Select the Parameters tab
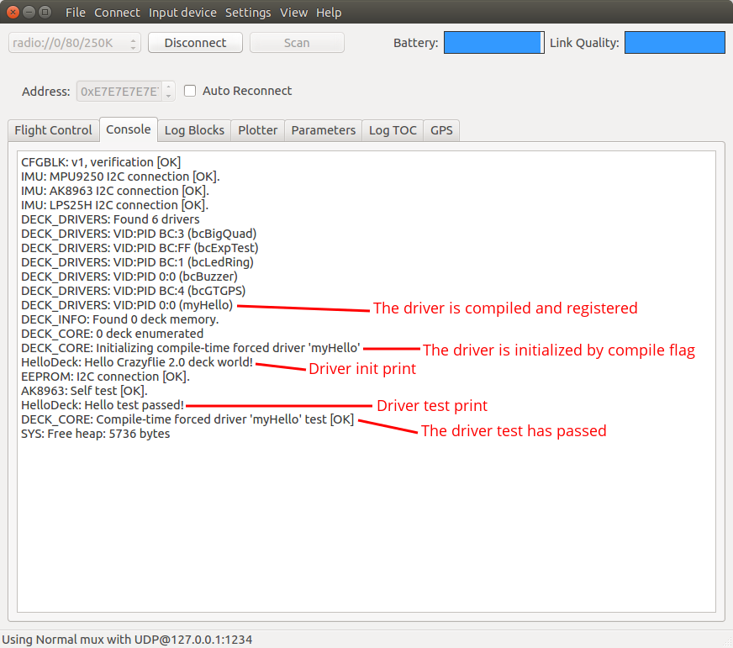 coord(323,130)
